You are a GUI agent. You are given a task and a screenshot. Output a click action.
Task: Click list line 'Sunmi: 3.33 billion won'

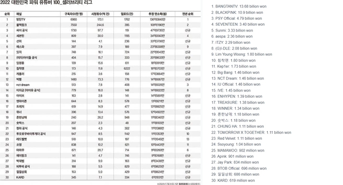click(x=232, y=31)
